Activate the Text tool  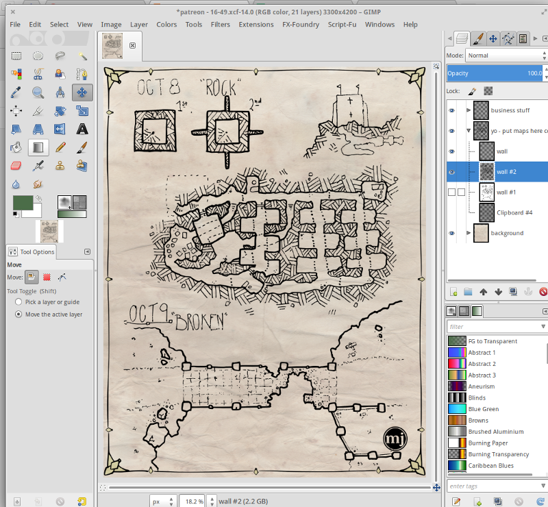tap(82, 128)
